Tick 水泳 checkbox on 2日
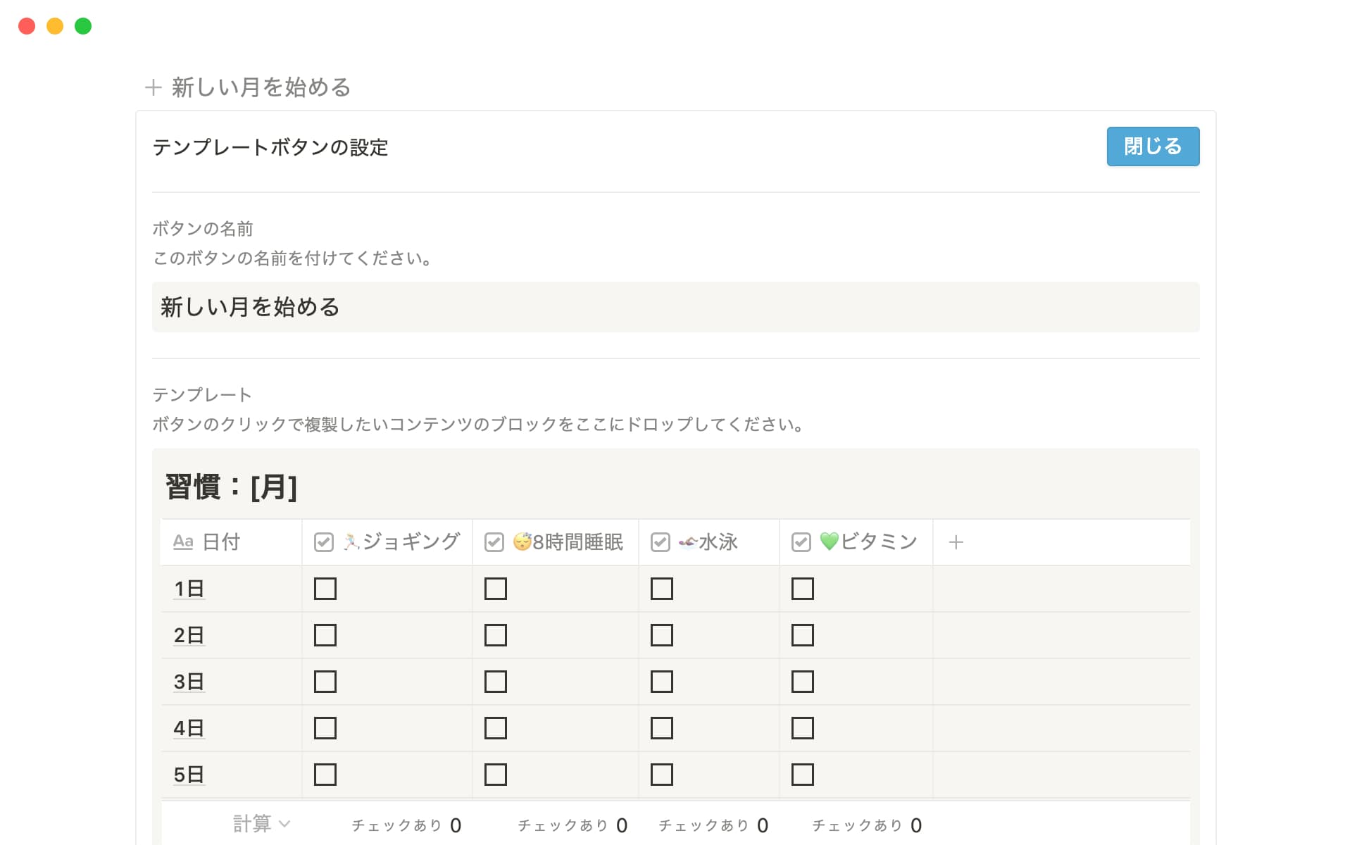This screenshot has height=845, width=1352. (662, 635)
